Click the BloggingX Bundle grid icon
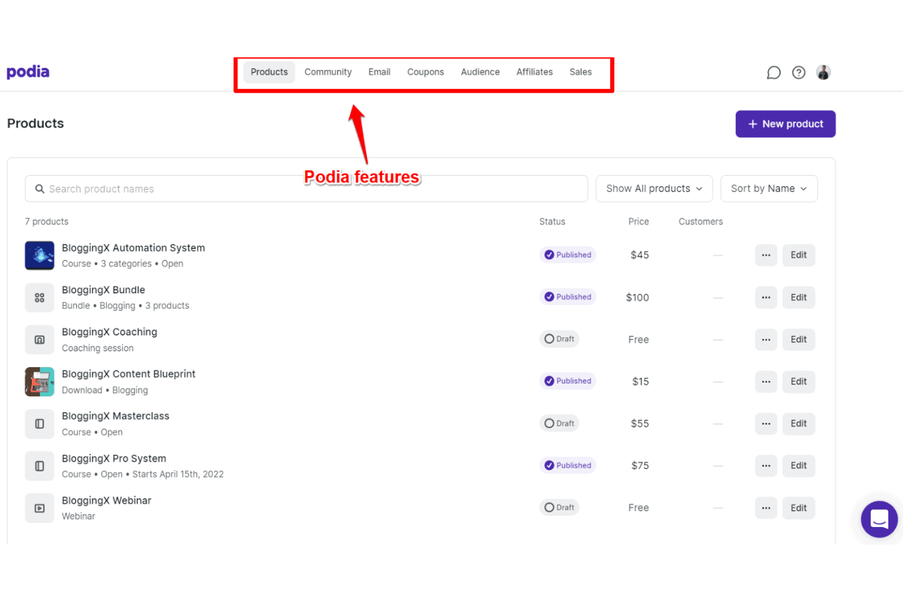The height and width of the screenshot is (602, 903). 40,298
